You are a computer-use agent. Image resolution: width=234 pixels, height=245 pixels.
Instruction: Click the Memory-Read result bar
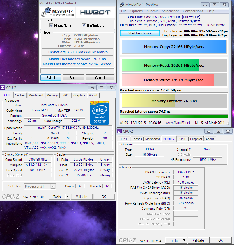click(x=174, y=65)
